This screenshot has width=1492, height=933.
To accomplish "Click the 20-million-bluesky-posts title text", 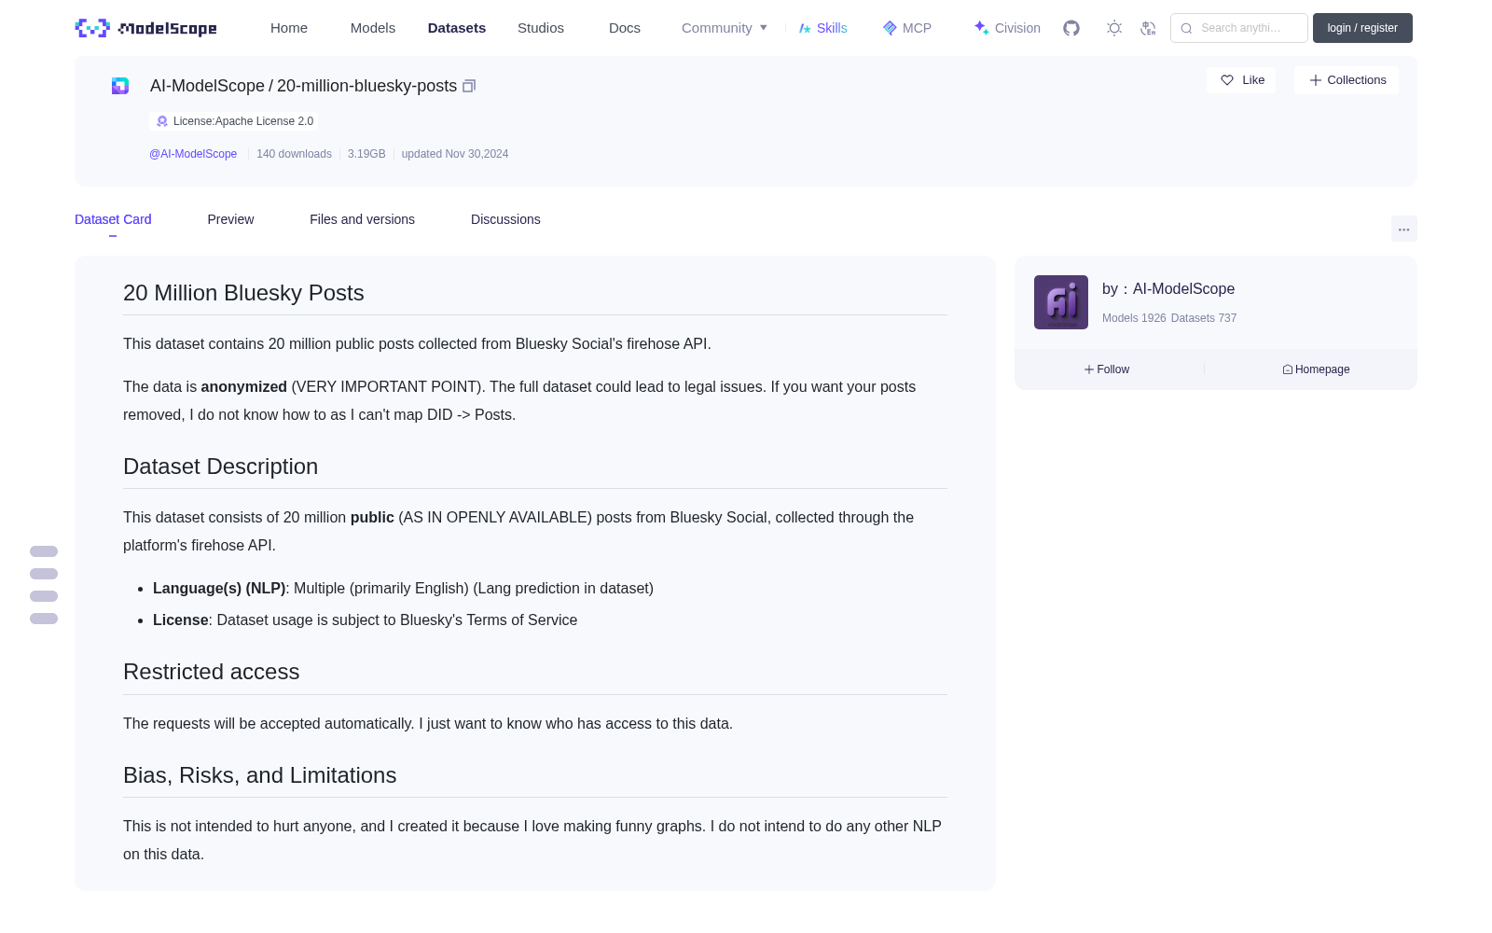I will pos(366,86).
